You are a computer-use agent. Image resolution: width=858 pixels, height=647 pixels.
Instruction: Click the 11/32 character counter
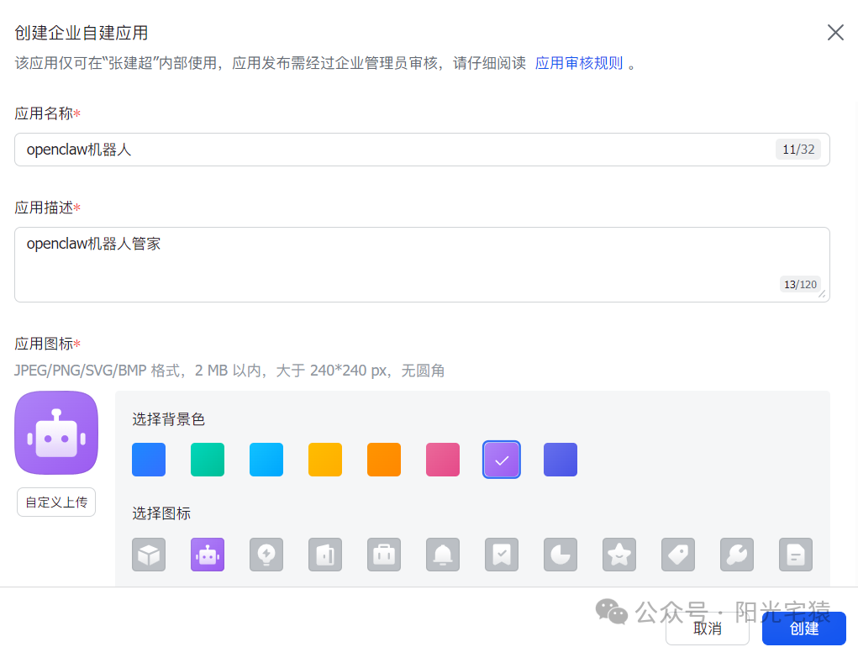(x=798, y=150)
